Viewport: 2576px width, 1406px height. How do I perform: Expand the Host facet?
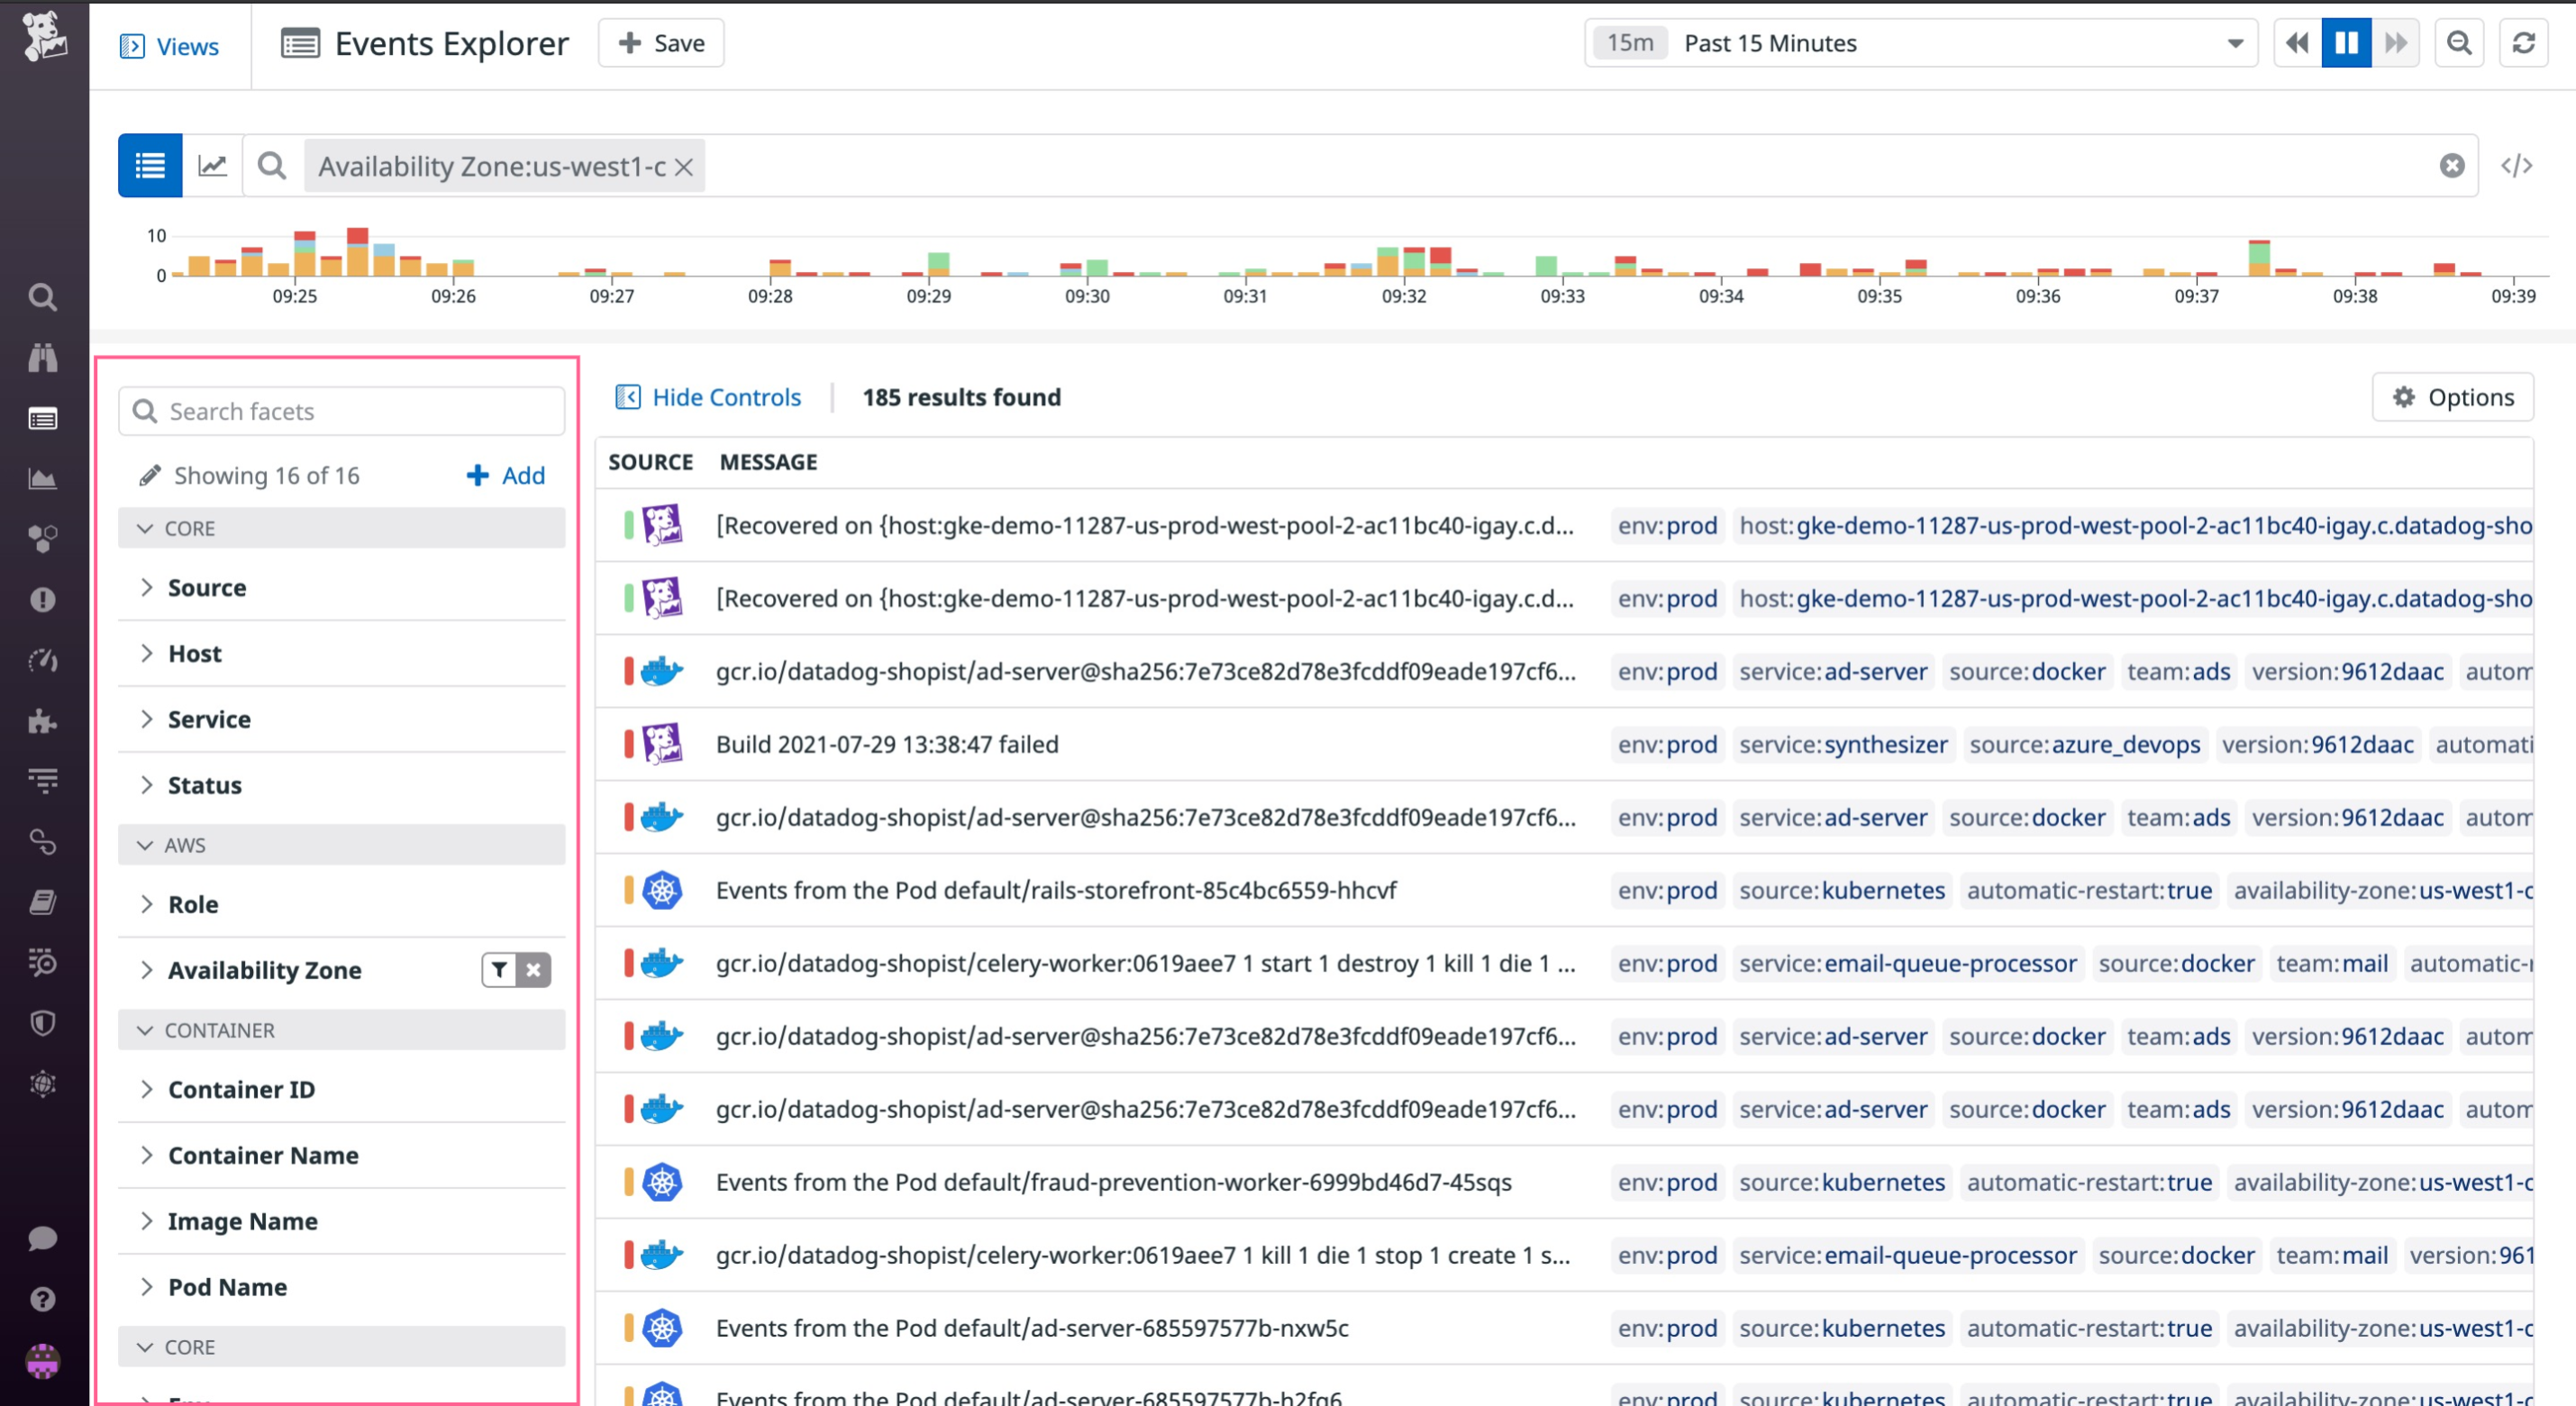[342, 654]
